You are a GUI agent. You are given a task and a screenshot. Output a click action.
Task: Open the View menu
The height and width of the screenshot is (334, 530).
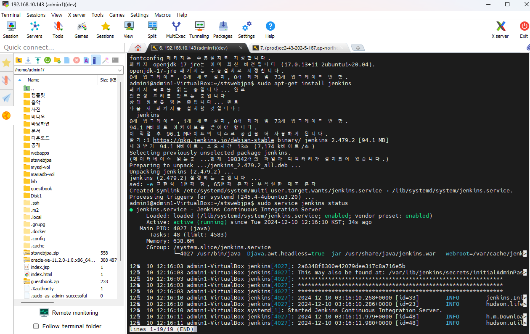click(57, 15)
